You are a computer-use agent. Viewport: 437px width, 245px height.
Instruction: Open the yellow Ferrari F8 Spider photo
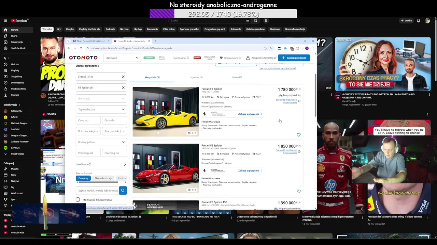click(x=166, y=112)
